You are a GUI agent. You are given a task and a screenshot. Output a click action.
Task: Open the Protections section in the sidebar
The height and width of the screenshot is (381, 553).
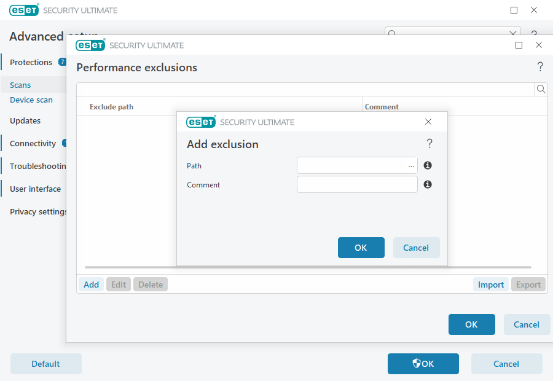(x=31, y=63)
